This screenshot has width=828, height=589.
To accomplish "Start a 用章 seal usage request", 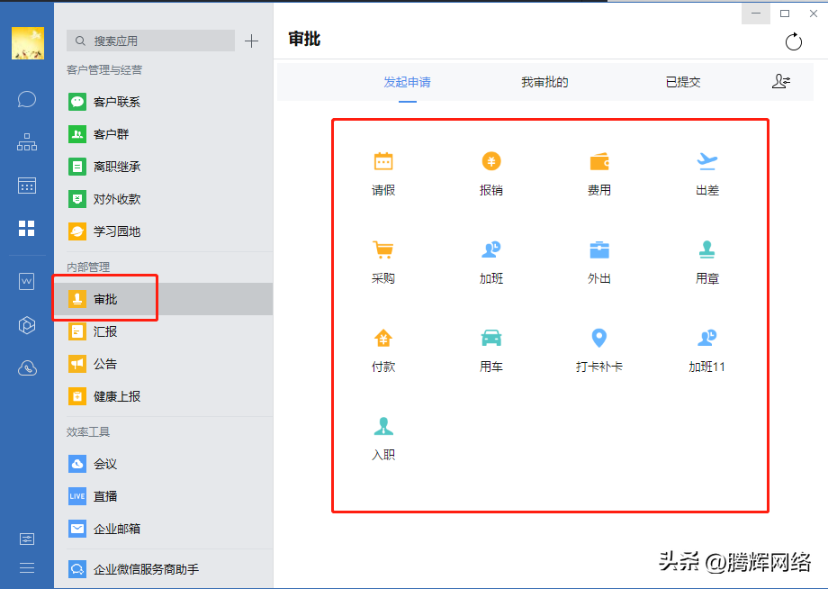I will click(x=707, y=262).
